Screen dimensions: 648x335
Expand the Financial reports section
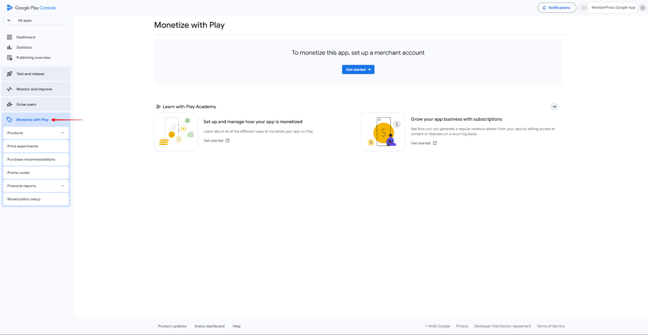tap(63, 186)
